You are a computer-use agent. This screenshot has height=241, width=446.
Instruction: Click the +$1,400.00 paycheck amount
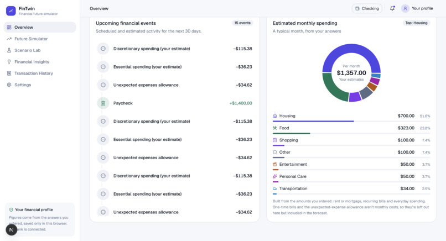[x=241, y=103]
